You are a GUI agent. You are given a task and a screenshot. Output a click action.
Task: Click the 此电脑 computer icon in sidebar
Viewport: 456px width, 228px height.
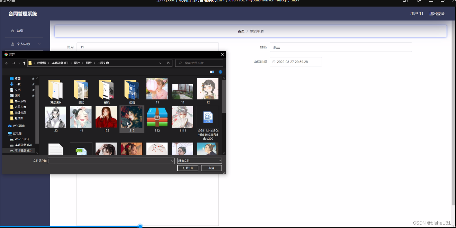10,133
